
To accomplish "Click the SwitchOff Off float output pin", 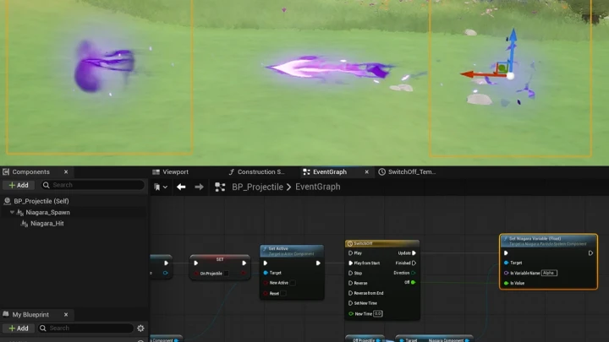I will pyautogui.click(x=414, y=283).
